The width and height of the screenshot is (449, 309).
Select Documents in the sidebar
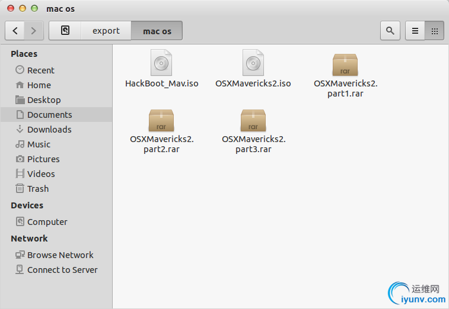(x=56, y=115)
